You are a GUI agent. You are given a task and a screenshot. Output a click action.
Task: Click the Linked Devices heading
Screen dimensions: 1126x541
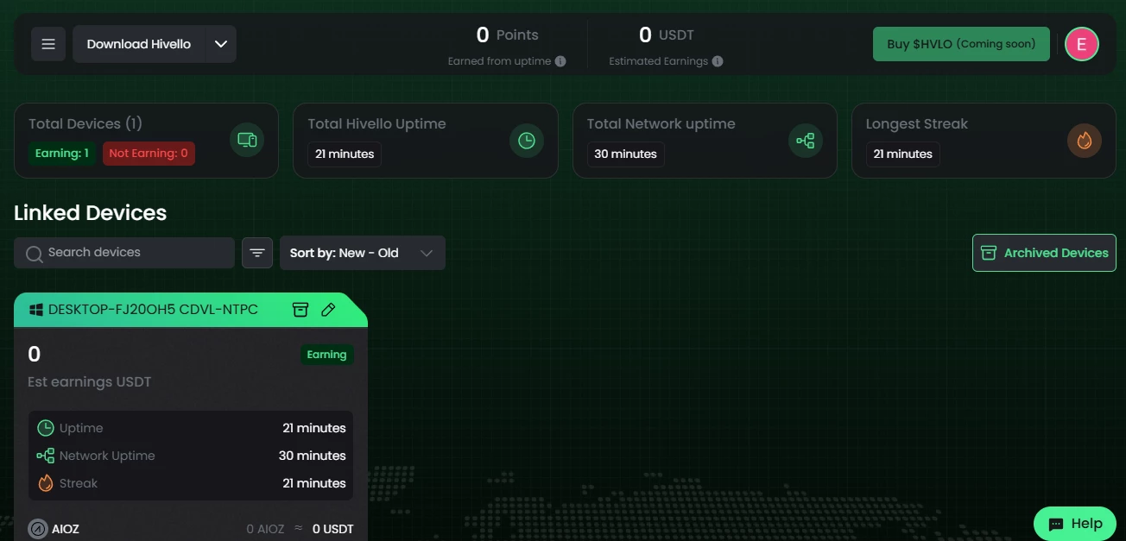(x=90, y=213)
